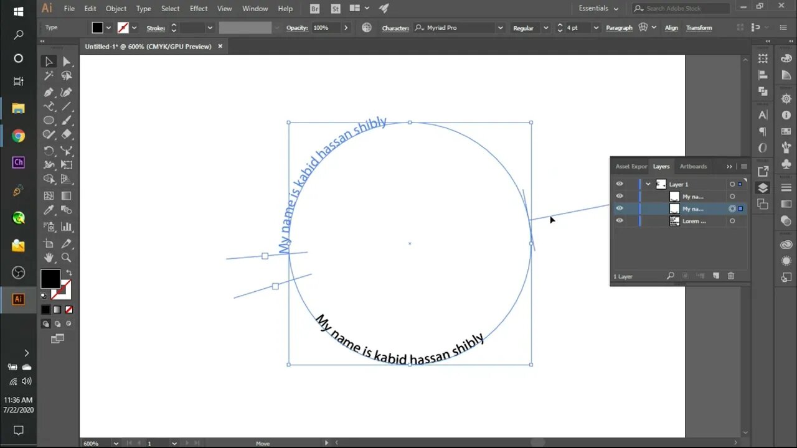Click the large toolbar fill color box

tap(50, 279)
